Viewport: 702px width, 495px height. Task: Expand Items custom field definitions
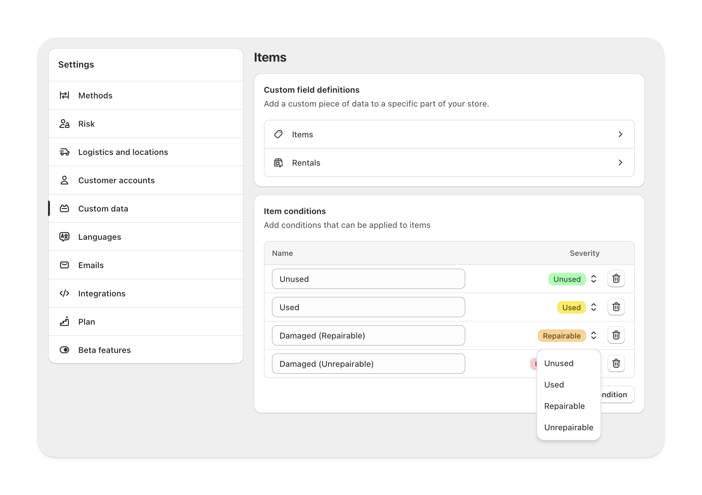(x=449, y=134)
